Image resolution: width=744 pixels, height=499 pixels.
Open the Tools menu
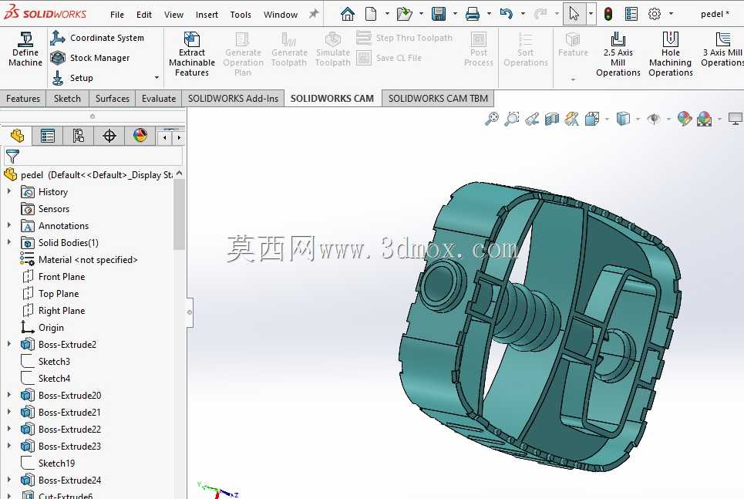point(241,15)
